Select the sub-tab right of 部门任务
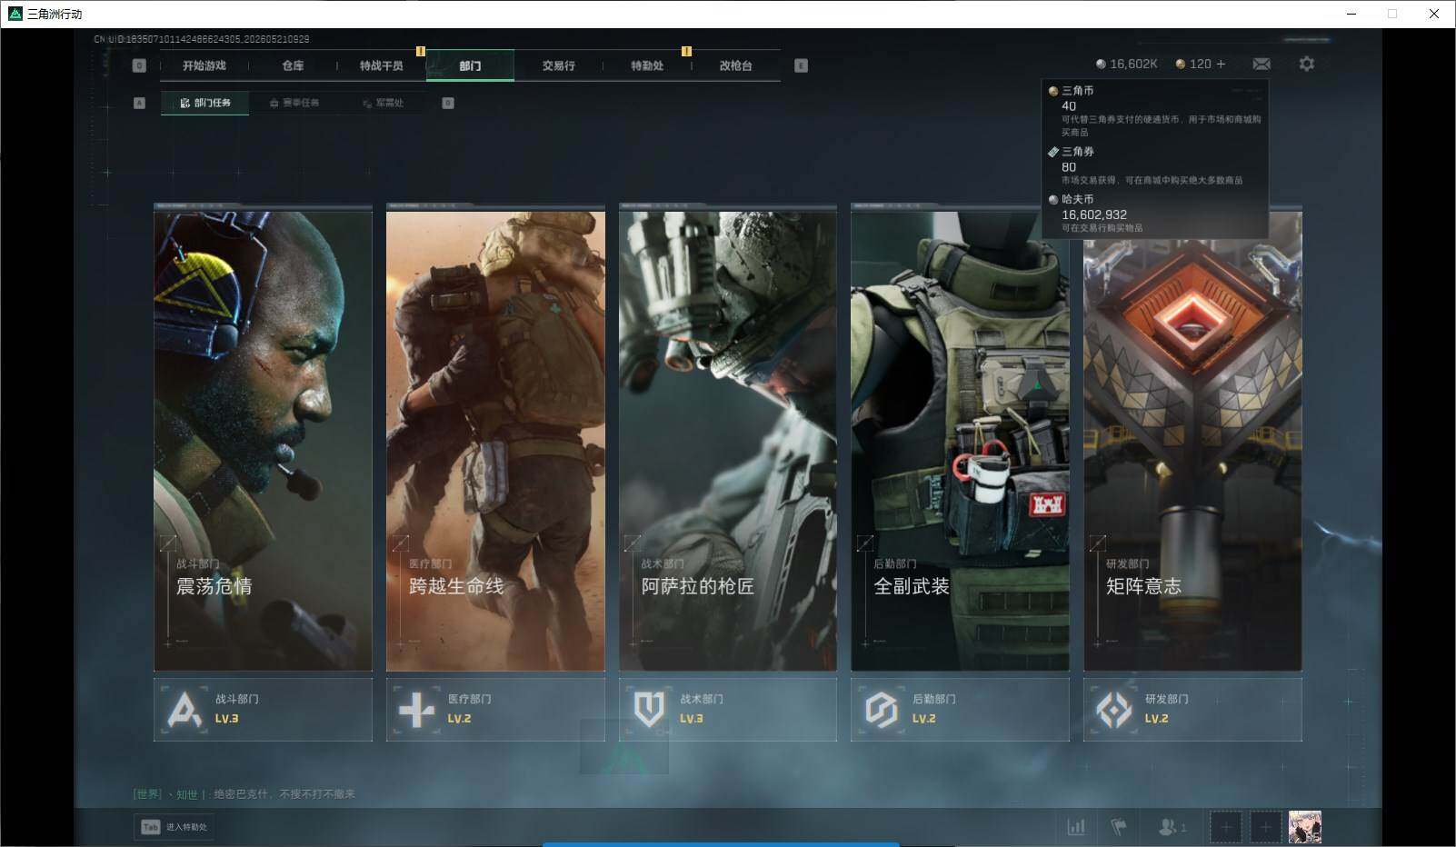 pyautogui.click(x=294, y=103)
